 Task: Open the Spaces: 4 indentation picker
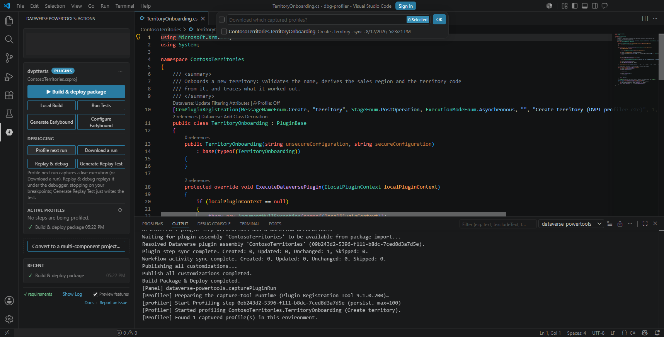tap(576, 333)
